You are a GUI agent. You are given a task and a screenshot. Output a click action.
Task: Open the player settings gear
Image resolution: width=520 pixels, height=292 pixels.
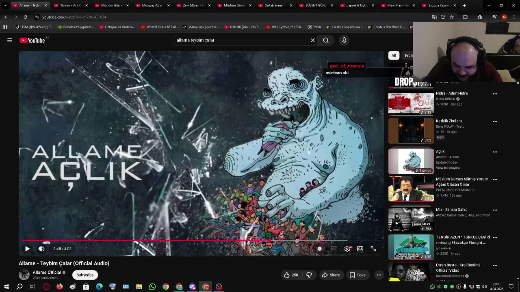pyautogui.click(x=347, y=249)
